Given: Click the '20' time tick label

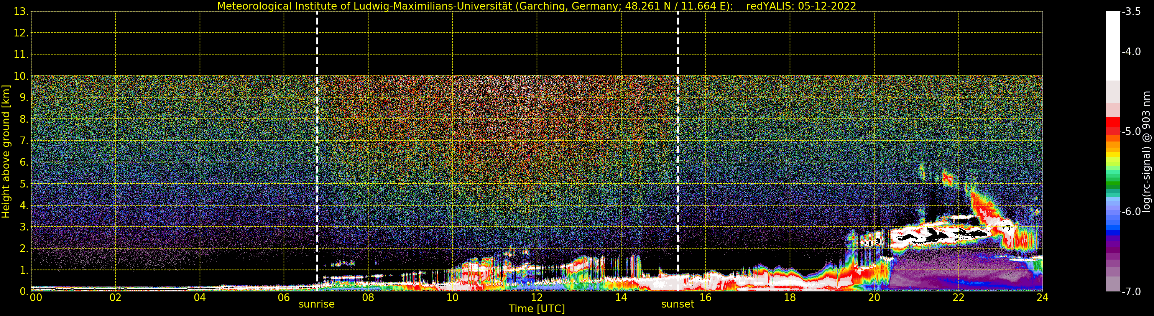Looking at the screenshot, I should point(874,298).
